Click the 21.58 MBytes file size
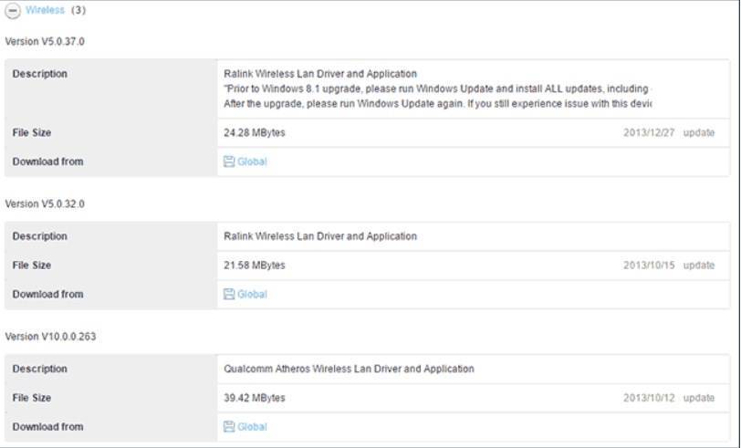 click(x=255, y=266)
